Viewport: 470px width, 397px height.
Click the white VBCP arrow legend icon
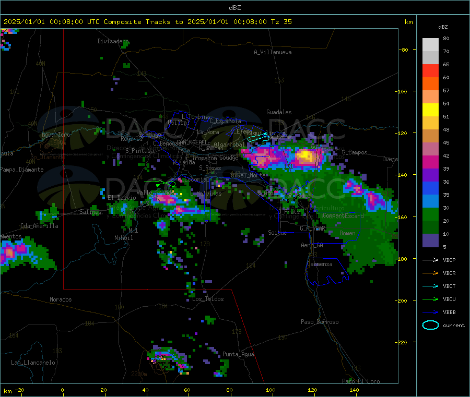point(430,260)
